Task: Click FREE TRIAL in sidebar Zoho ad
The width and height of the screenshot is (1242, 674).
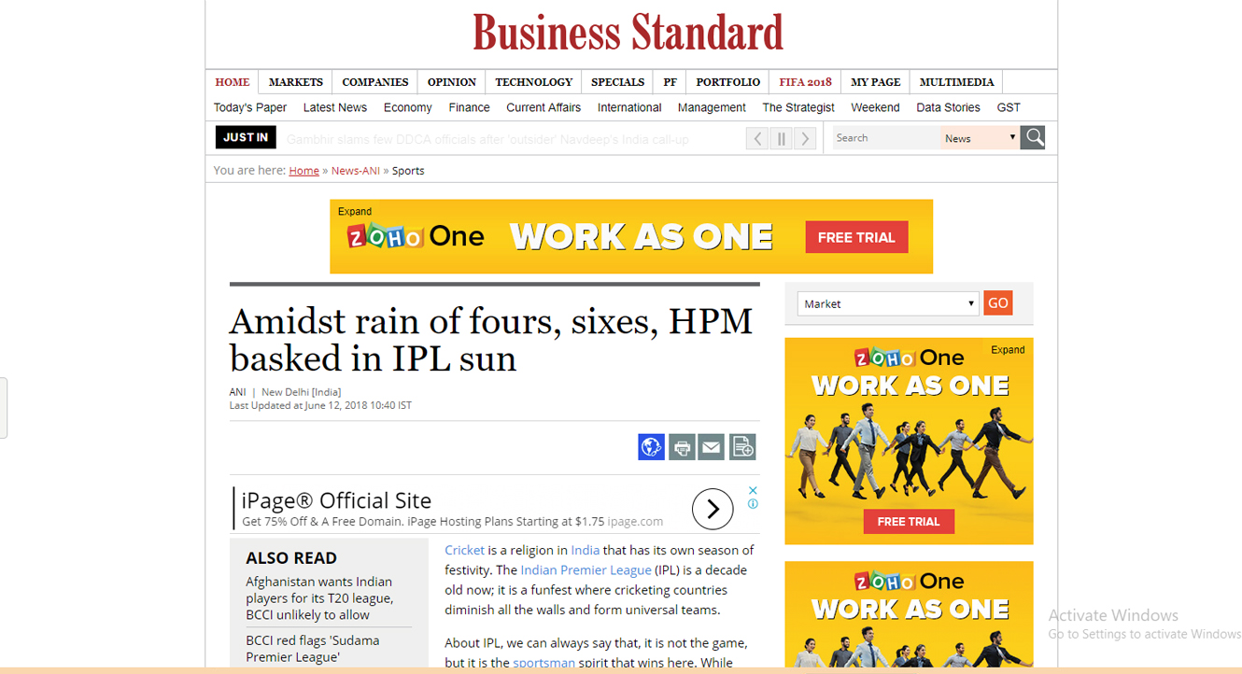Action: click(909, 521)
